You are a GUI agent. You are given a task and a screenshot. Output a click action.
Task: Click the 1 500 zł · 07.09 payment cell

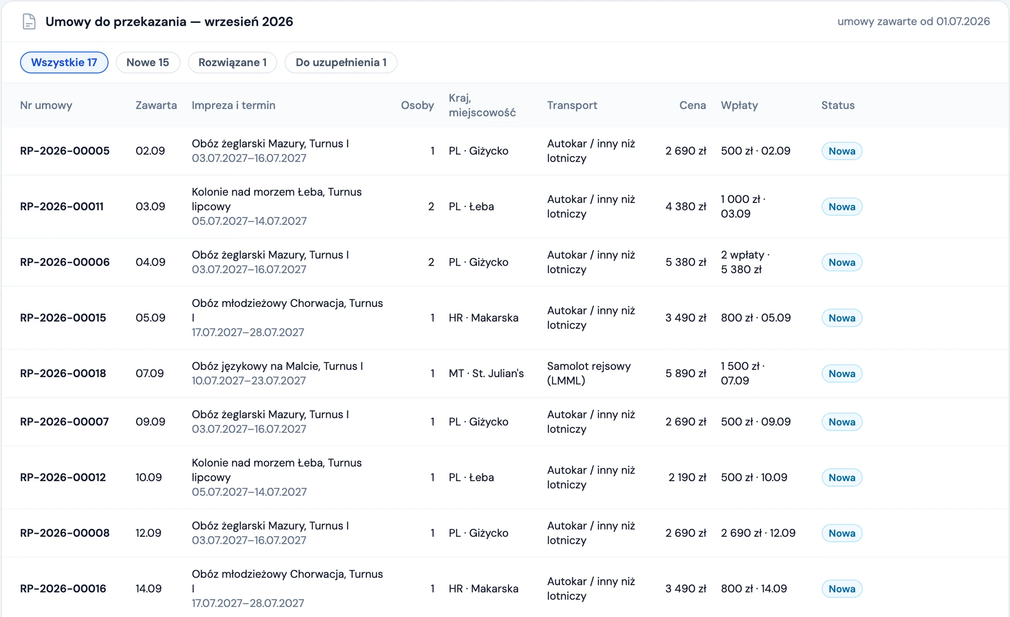coord(743,373)
